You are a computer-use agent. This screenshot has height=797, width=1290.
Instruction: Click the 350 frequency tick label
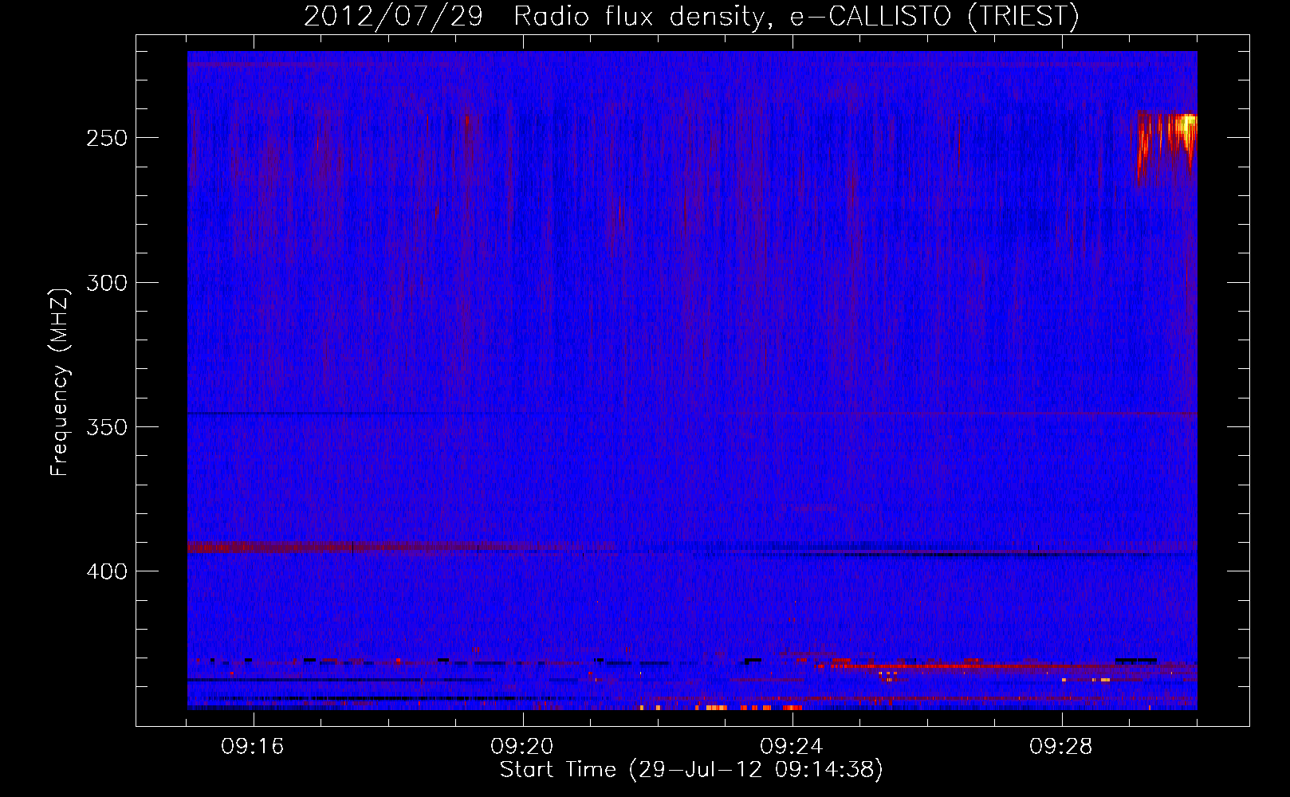(x=107, y=427)
